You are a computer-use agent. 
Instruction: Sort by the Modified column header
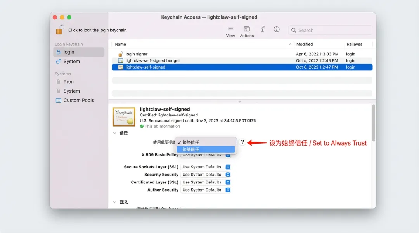pyautogui.click(x=305, y=44)
